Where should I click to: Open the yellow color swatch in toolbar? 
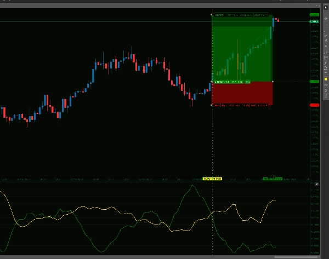coord(325,79)
